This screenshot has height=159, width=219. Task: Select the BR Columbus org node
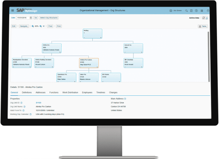(x=133, y=63)
